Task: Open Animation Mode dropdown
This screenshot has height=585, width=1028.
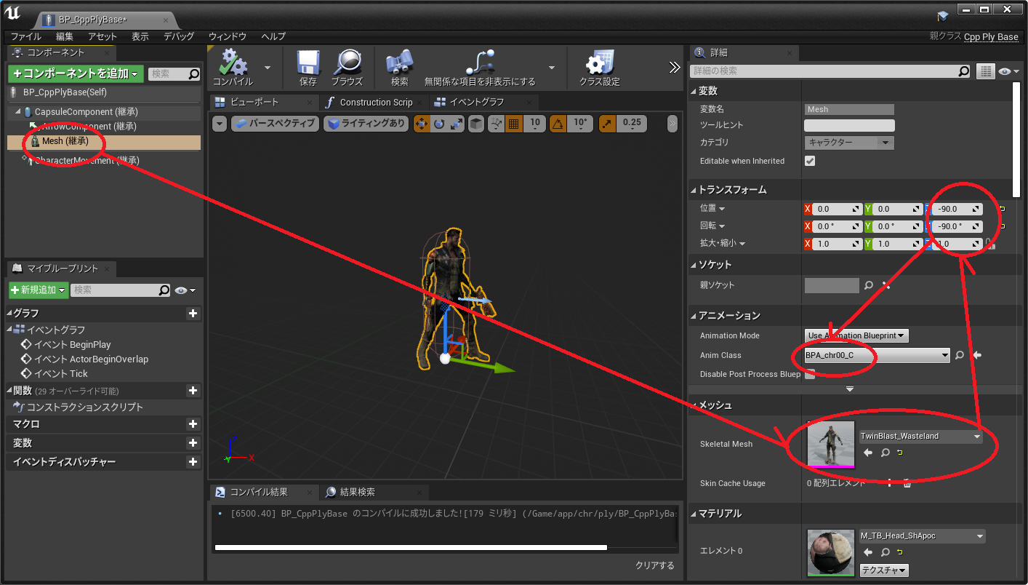Action: 856,335
